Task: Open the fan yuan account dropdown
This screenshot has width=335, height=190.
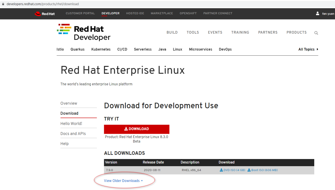Action: 327,13
